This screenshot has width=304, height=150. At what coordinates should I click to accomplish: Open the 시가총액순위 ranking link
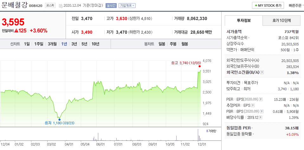(x=238, y=38)
